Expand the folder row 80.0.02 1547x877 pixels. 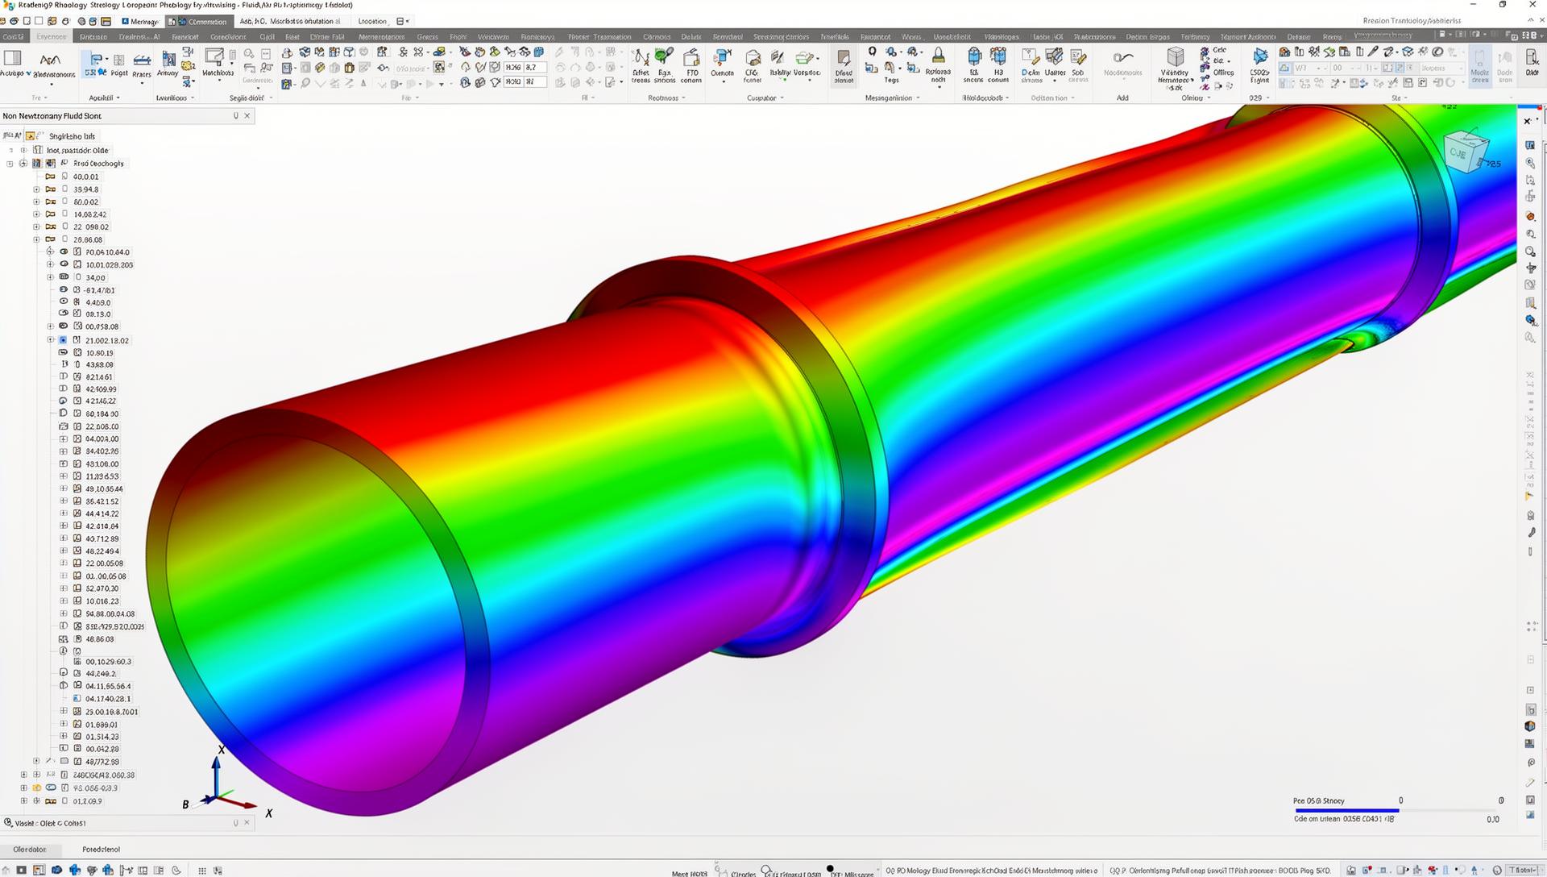(36, 202)
